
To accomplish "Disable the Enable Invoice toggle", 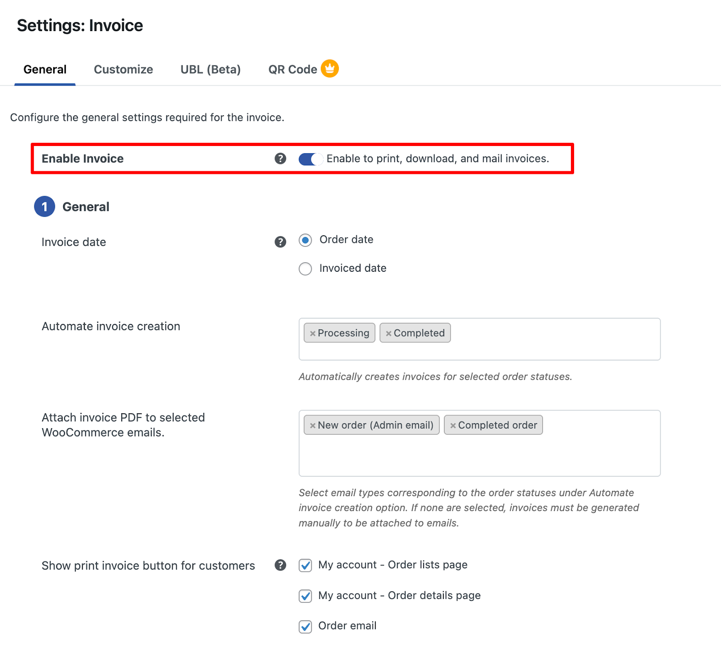I will 310,159.
